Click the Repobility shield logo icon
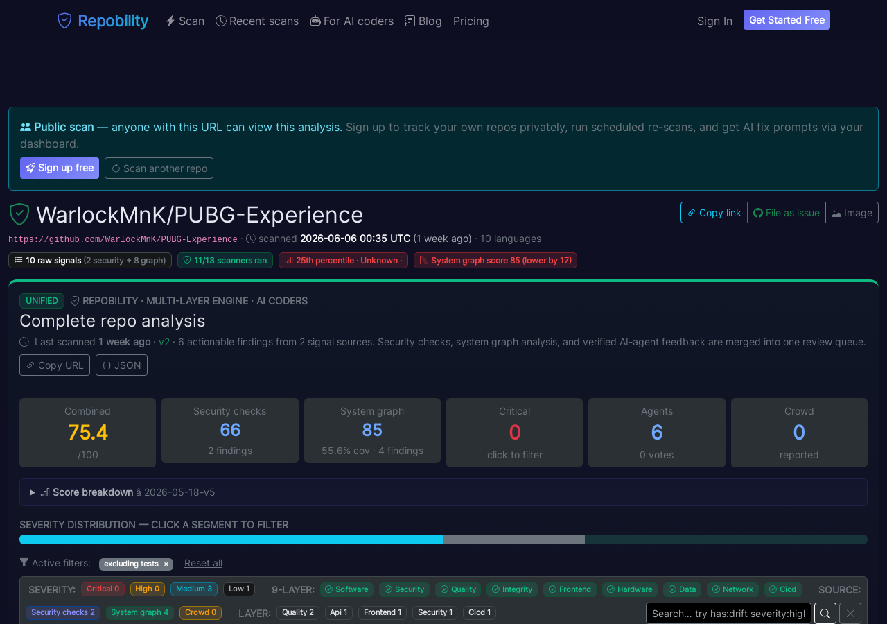The height and width of the screenshot is (624, 887). tap(64, 21)
